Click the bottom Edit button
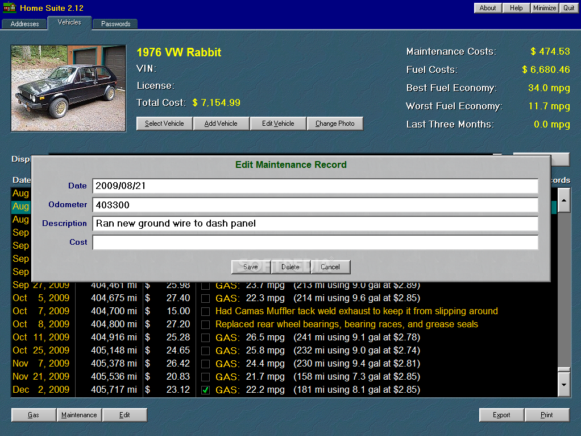Screen dimensions: 581x436 click(125, 415)
